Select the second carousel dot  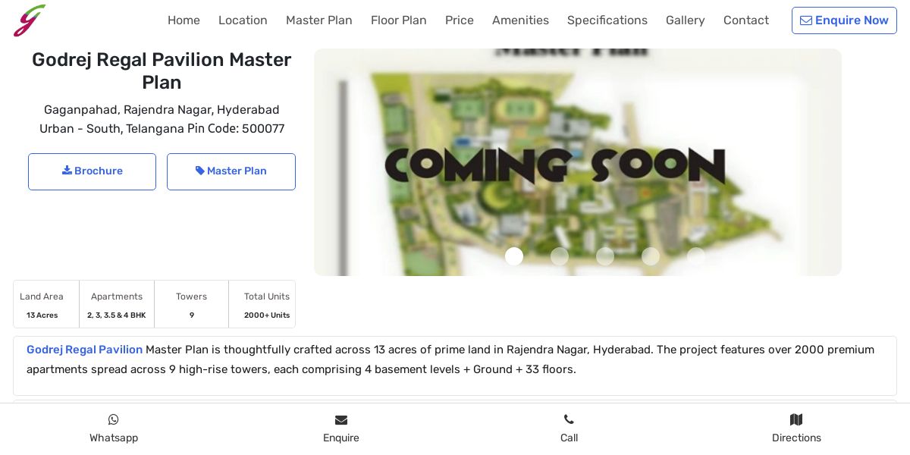tap(560, 256)
